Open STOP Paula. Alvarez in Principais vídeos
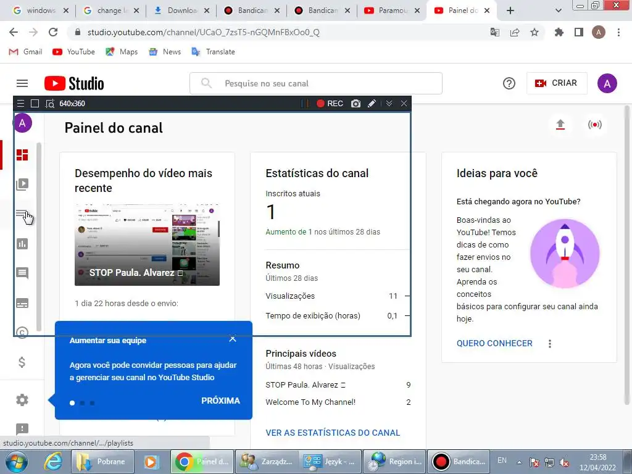Image resolution: width=632 pixels, height=474 pixels. pyautogui.click(x=305, y=385)
